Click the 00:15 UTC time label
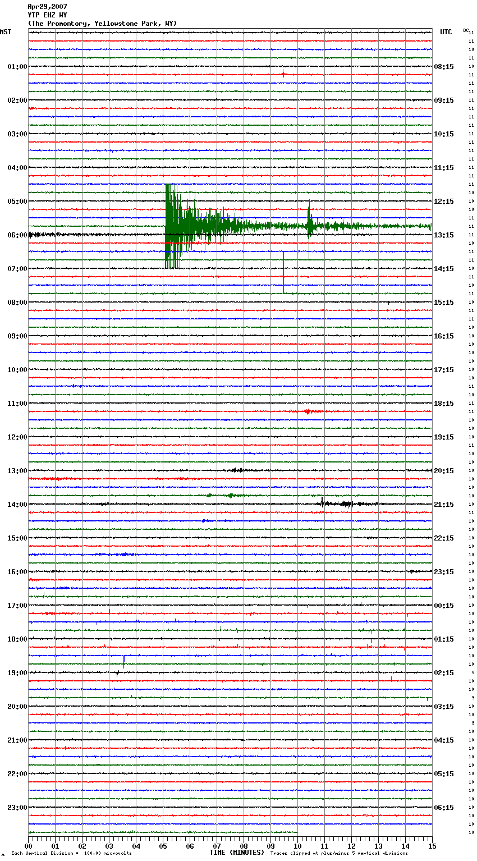This screenshot has width=477, height=861. [x=444, y=606]
